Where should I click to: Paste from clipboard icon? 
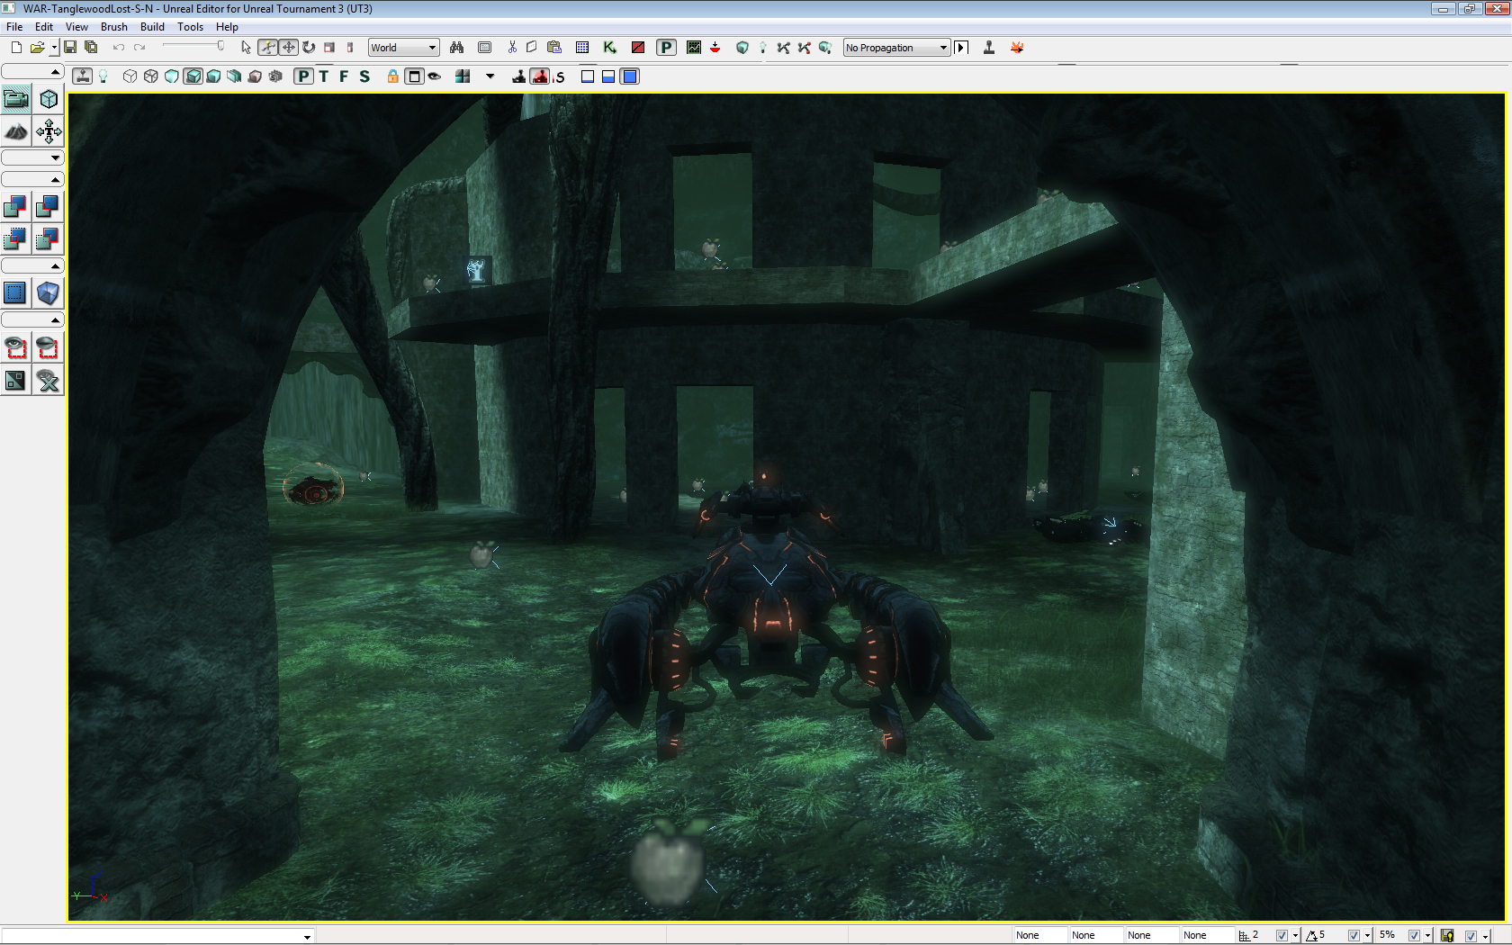click(554, 48)
